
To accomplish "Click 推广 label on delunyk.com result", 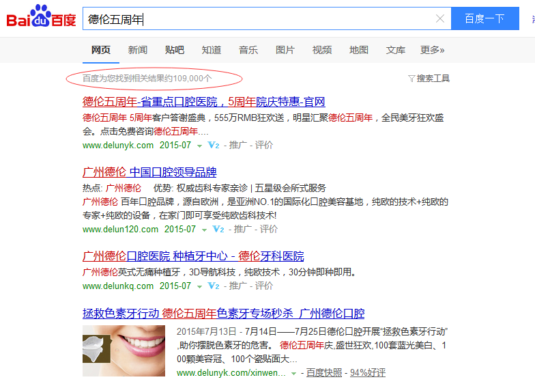I will (237, 145).
